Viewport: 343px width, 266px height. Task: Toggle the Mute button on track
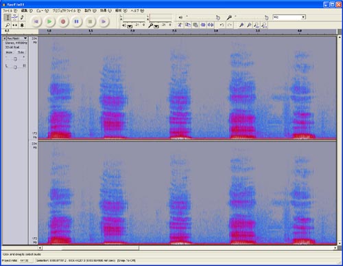[9, 52]
